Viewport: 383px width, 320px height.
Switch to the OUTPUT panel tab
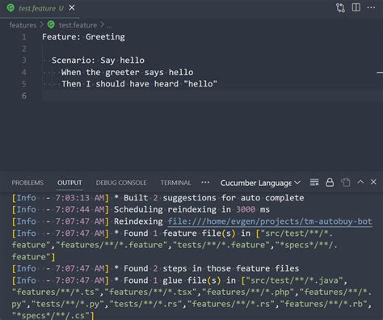coord(69,183)
